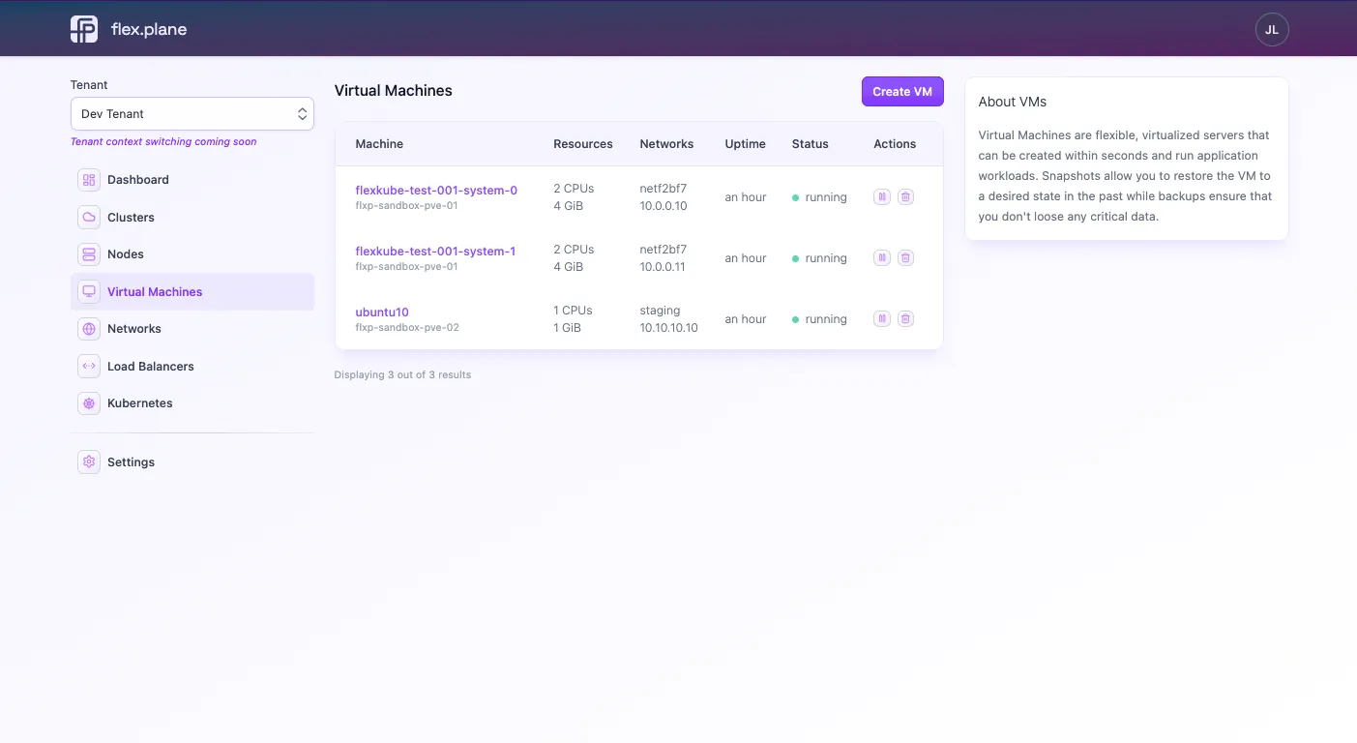
Task: Click the Tenant label
Action: point(89,85)
